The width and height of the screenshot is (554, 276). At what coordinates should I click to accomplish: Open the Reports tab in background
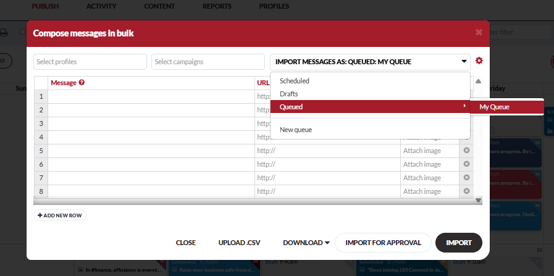click(x=217, y=6)
